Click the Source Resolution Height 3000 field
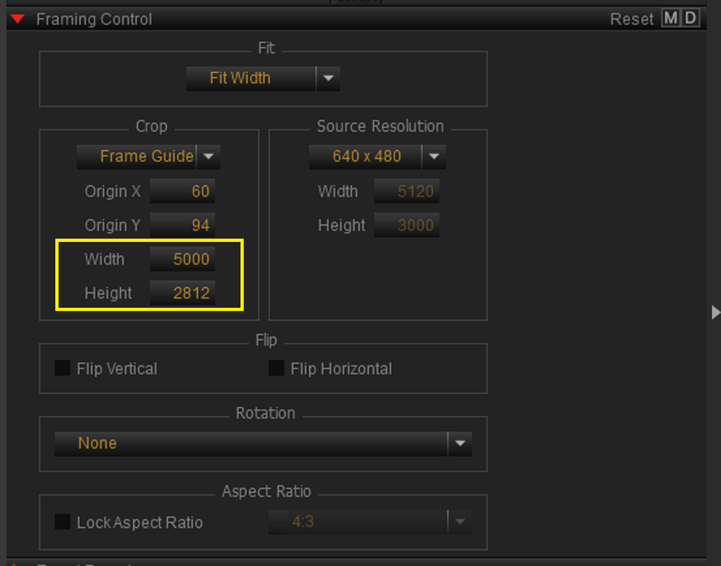 tap(406, 225)
